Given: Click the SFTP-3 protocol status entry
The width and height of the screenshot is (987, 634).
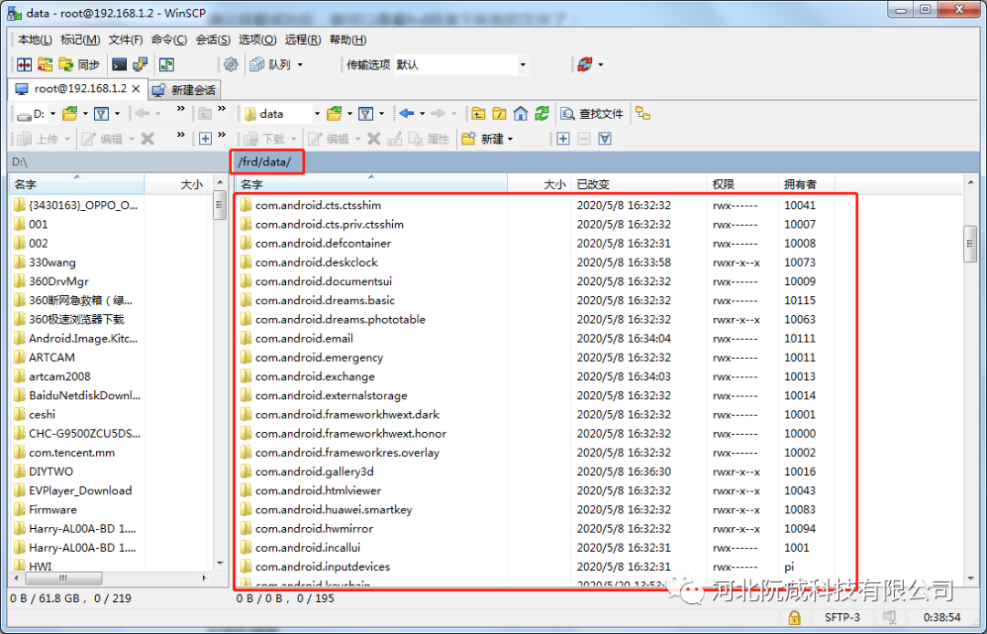Looking at the screenshot, I should point(843,617).
